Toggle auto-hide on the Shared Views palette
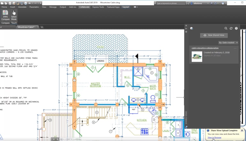The image size is (246, 141). coord(186,29)
